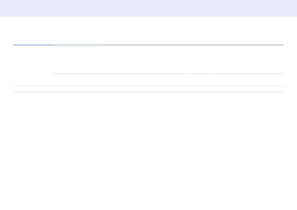The height and width of the screenshot is (210, 297).
Task: Select the thin last row first cell
Action: click(x=33, y=89)
